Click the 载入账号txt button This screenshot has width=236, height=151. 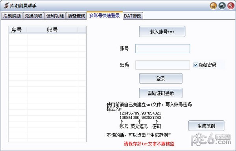(x=162, y=31)
